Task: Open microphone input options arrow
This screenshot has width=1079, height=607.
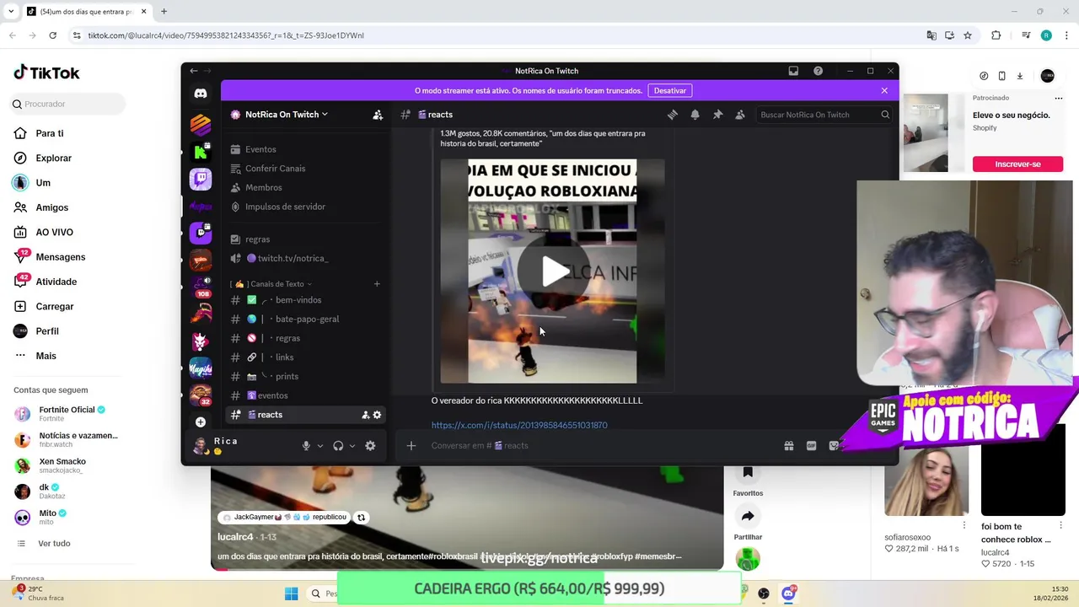Action: click(320, 446)
